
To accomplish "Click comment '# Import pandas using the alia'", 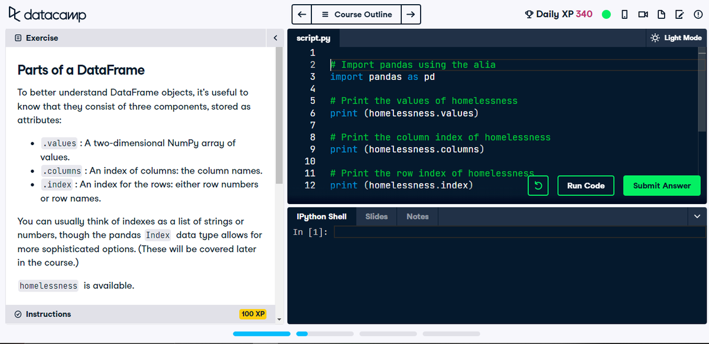I will (x=412, y=65).
